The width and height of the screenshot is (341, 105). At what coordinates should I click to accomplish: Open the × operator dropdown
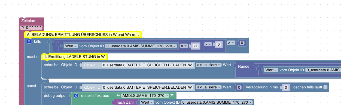tap(184, 46)
